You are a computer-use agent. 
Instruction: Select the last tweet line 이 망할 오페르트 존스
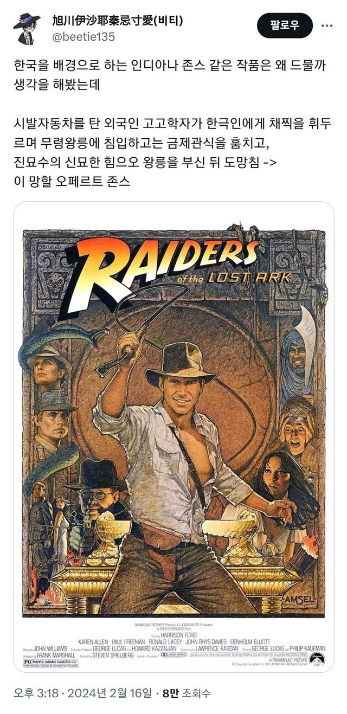[72, 181]
